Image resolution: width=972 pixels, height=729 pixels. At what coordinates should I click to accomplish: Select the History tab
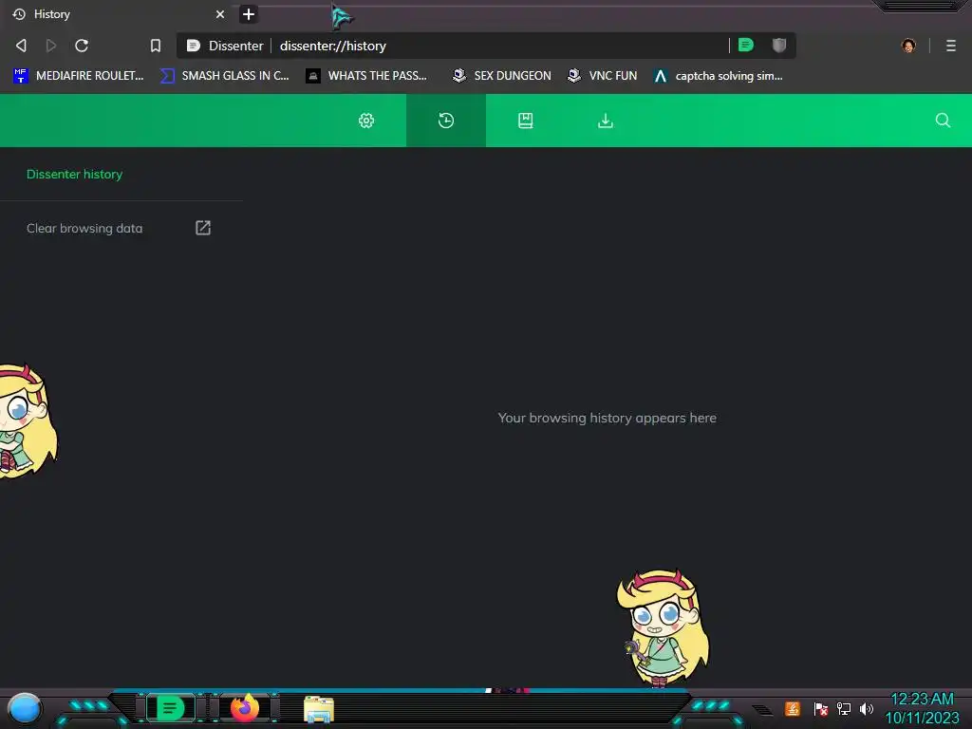pos(118,14)
